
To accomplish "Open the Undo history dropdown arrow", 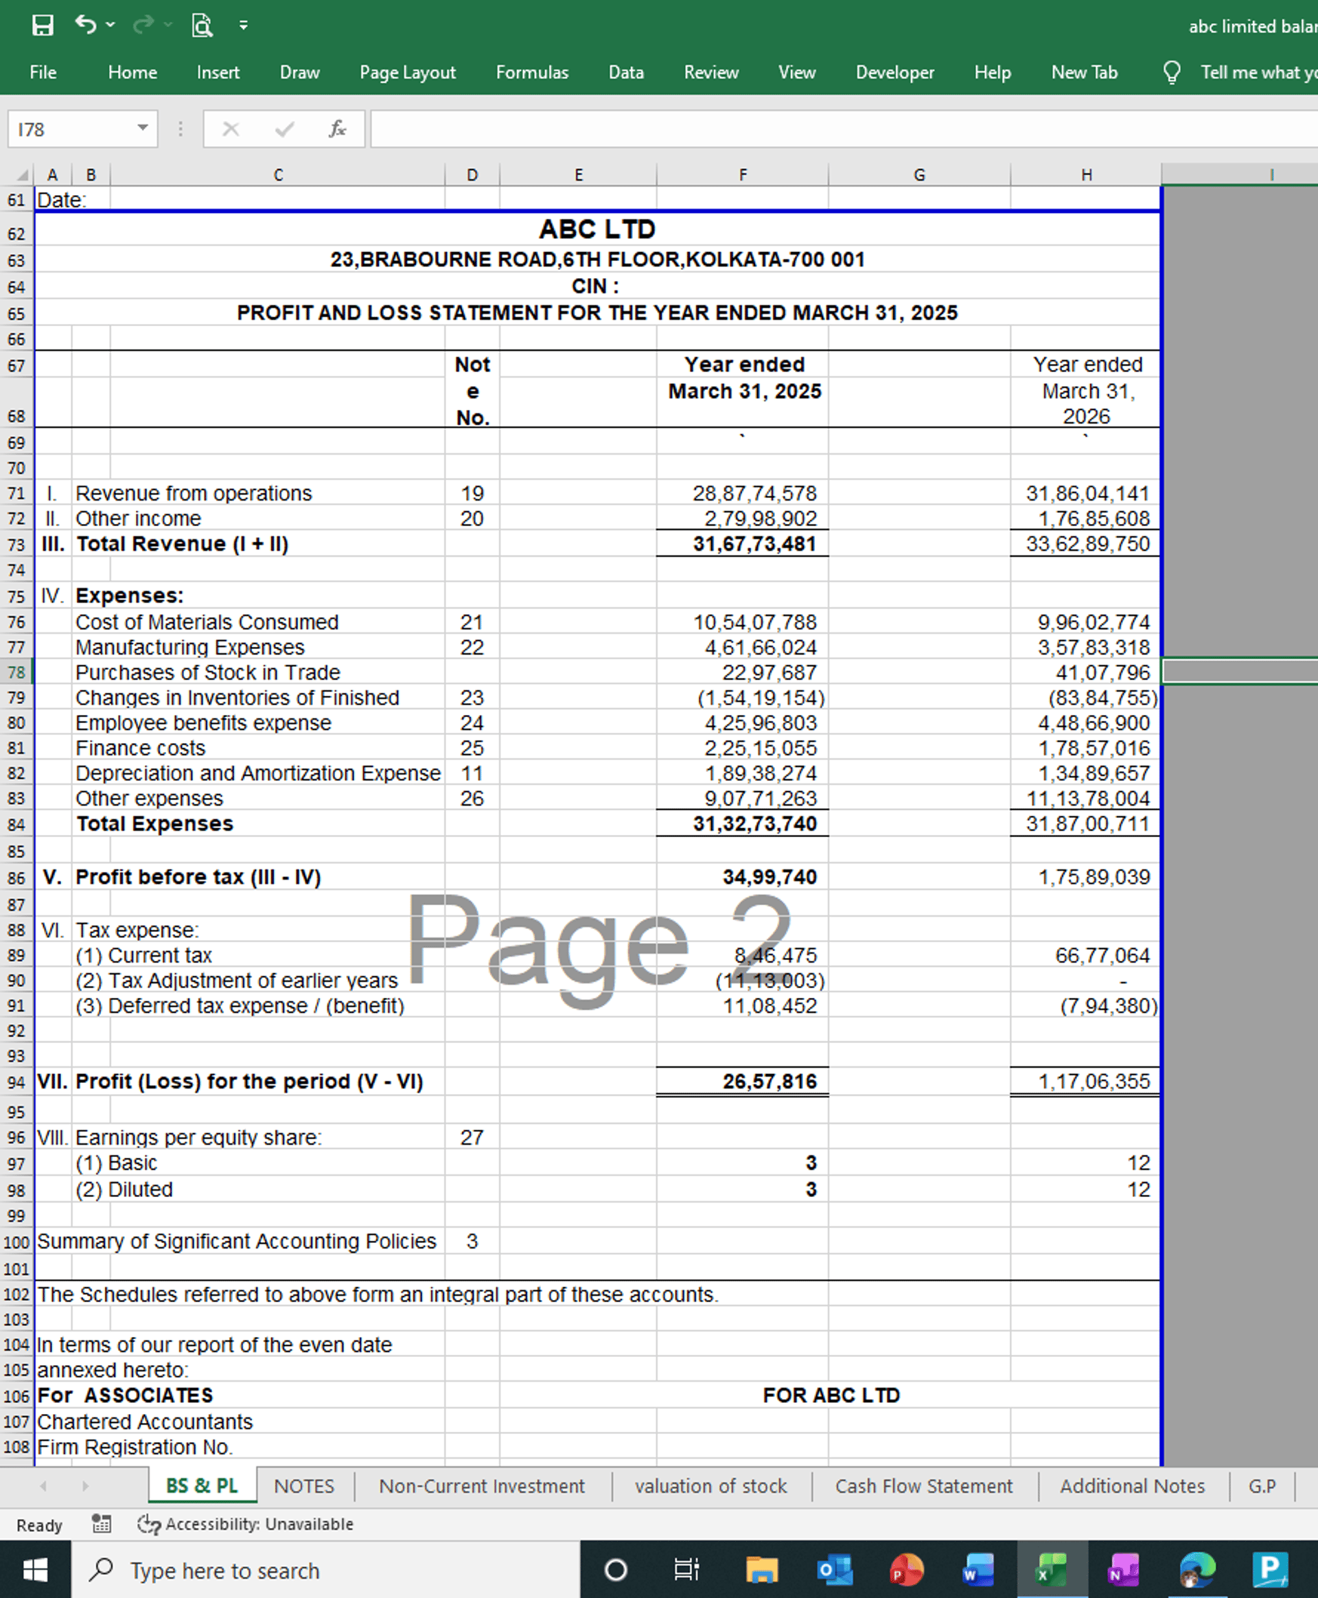I will click(x=111, y=25).
